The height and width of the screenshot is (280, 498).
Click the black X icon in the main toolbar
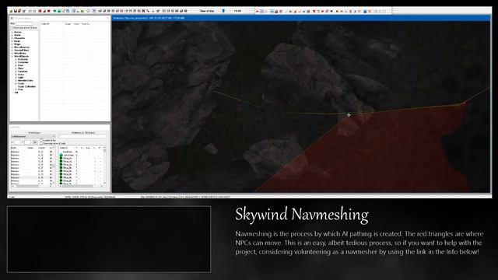click(143, 11)
